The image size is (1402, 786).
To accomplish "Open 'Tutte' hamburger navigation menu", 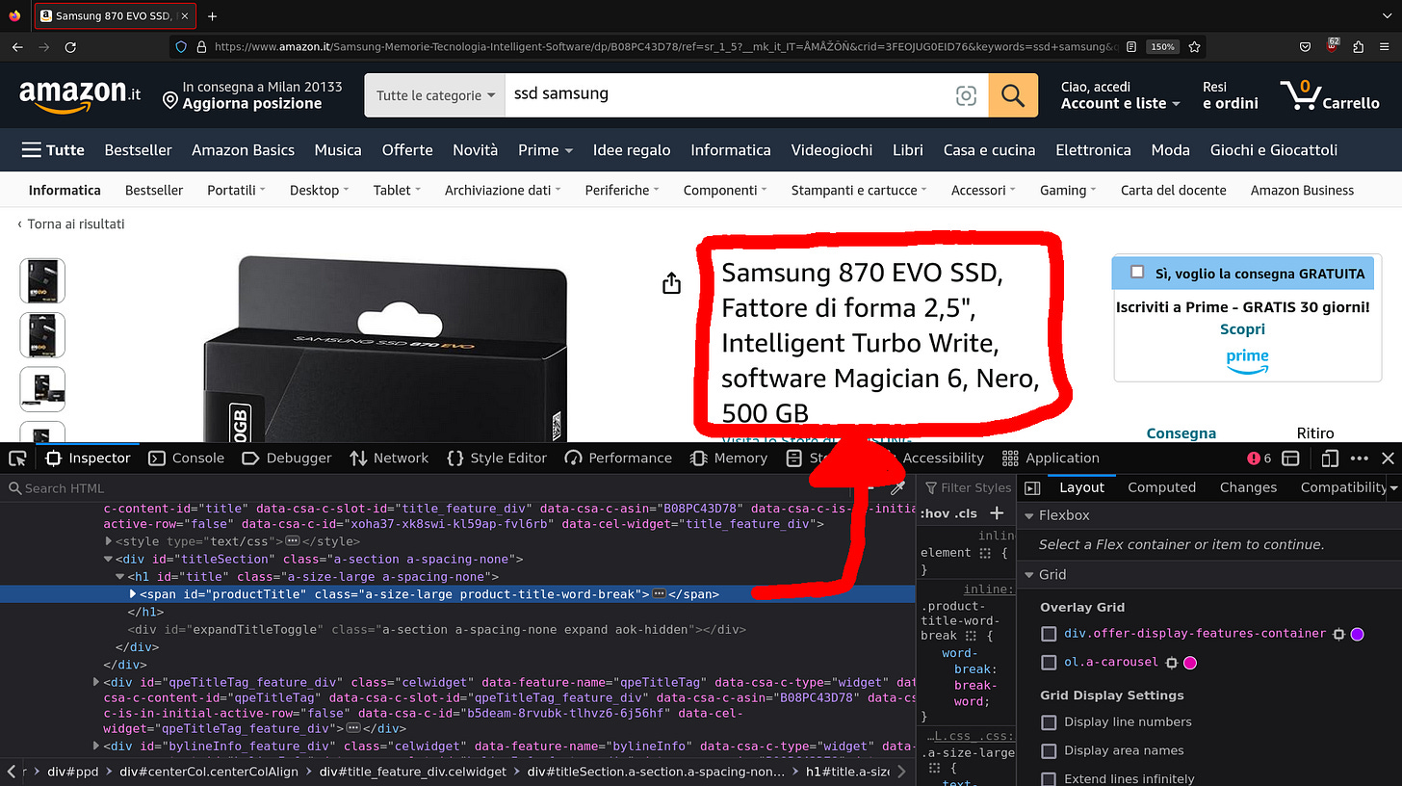I will pos(53,150).
